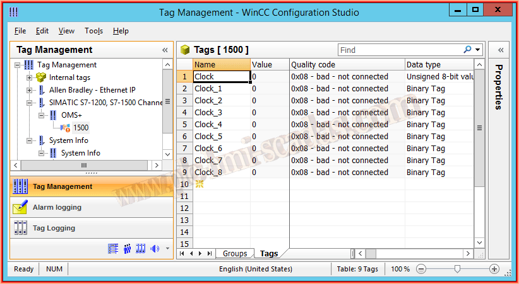The height and width of the screenshot is (284, 519).
Task: Click the Internal tags yellow cubes icon
Action: point(41,77)
